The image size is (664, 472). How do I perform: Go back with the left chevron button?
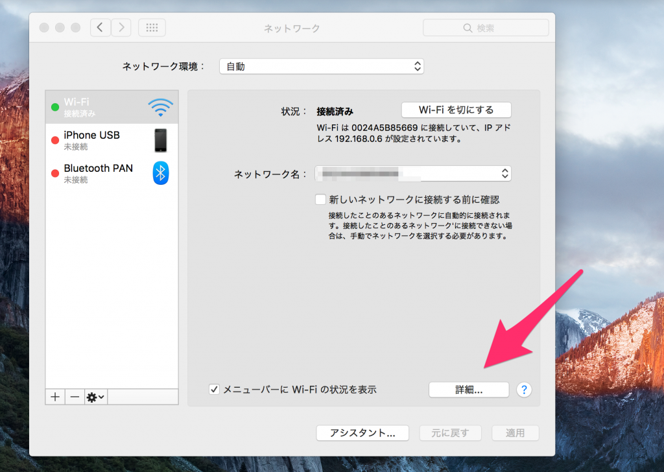[101, 28]
